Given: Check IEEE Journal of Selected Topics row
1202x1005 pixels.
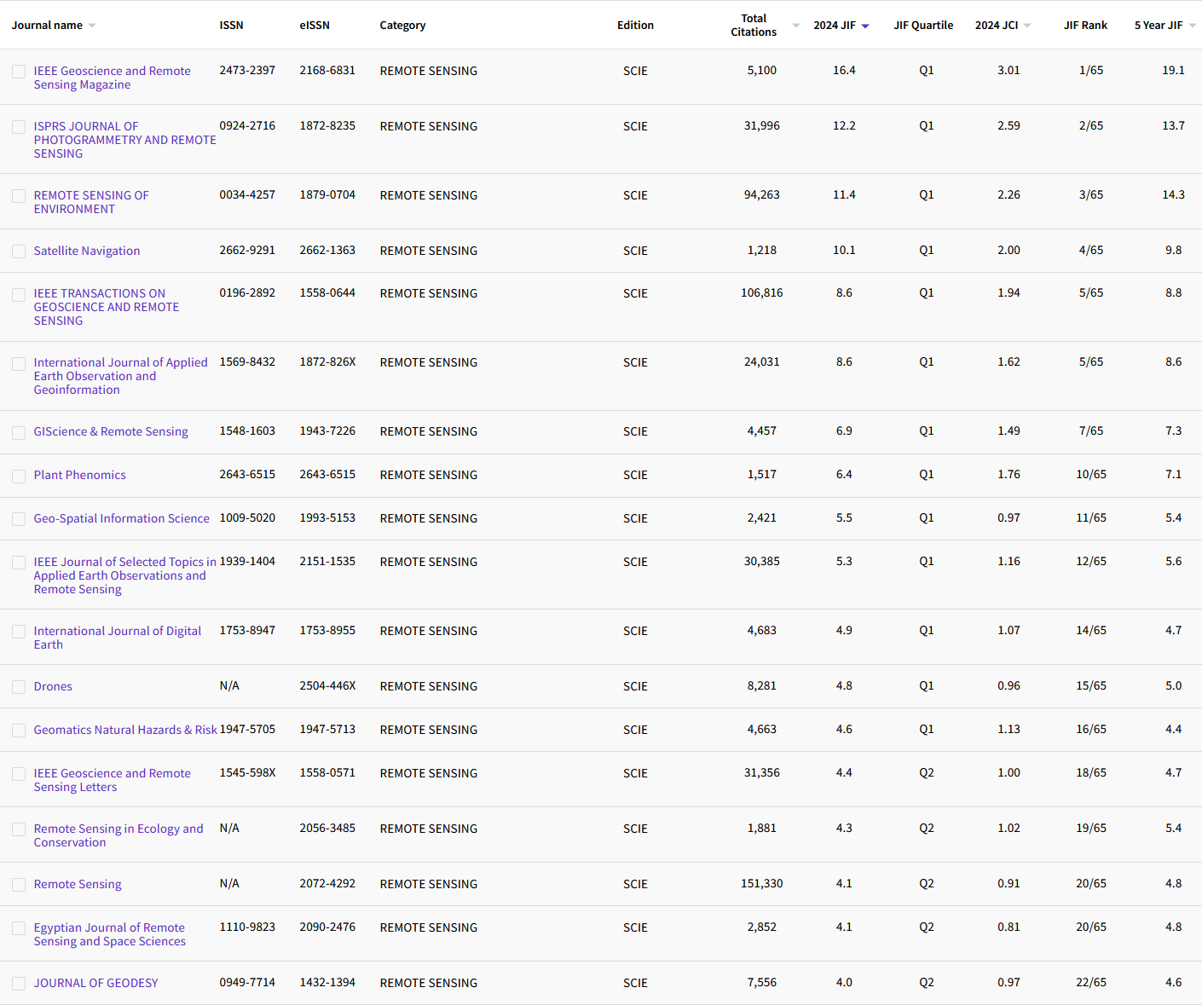Looking at the screenshot, I should (19, 563).
